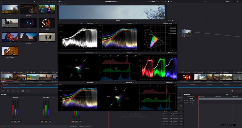Open the middle-row Histogram type dropdown

pyautogui.click(x=130, y=53)
